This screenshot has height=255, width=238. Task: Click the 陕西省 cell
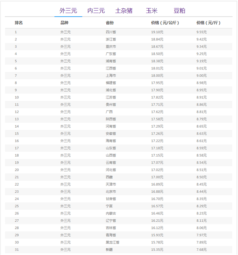[x=111, y=119]
